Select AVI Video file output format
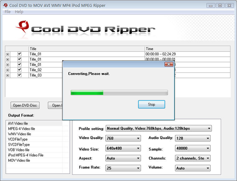This screenshot has height=181, width=237. click(35, 123)
